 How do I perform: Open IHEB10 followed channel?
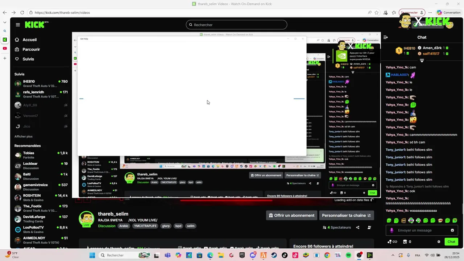[41, 84]
